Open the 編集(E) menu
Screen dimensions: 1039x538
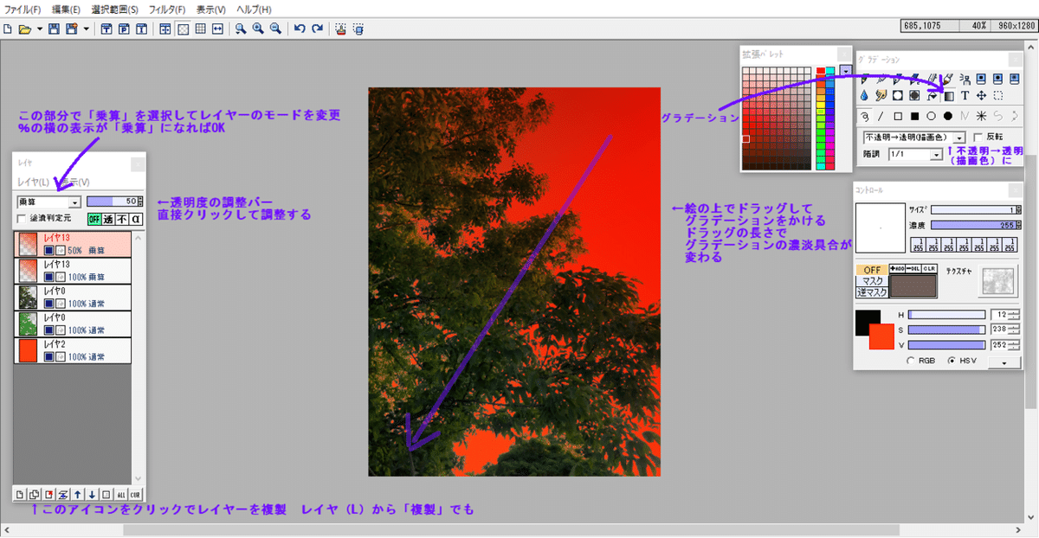(67, 10)
